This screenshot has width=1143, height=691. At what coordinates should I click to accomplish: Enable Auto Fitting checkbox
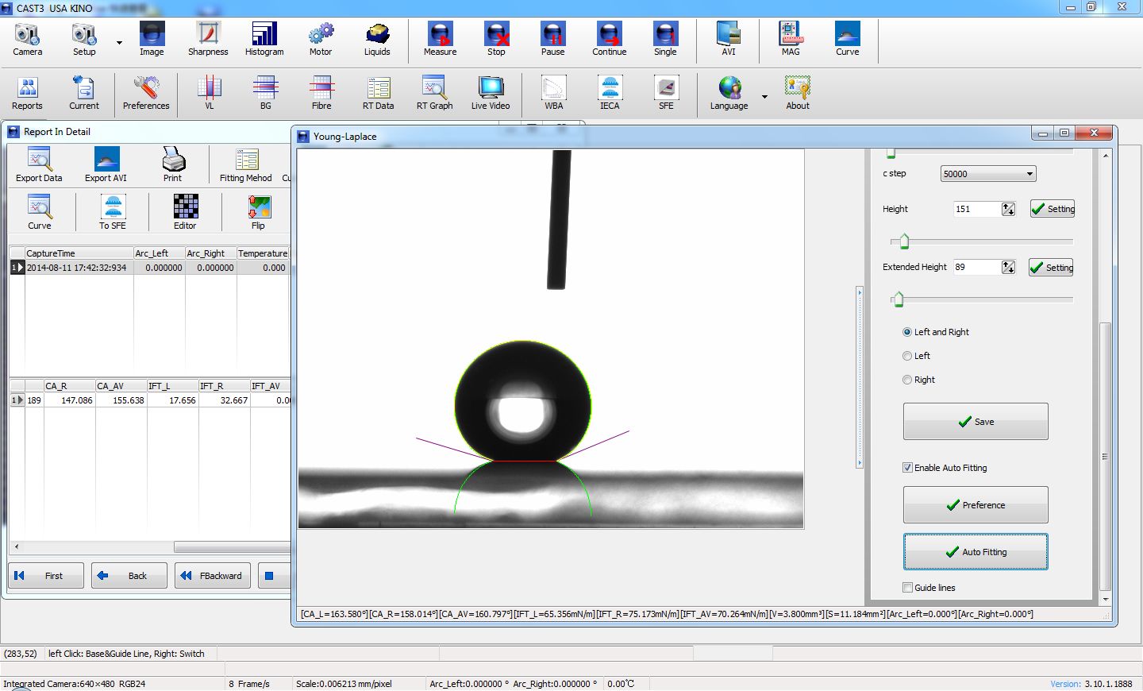point(907,467)
